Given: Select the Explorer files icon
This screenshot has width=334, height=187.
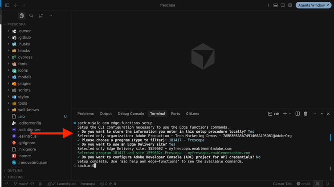Looking at the screenshot, I should point(21,16).
